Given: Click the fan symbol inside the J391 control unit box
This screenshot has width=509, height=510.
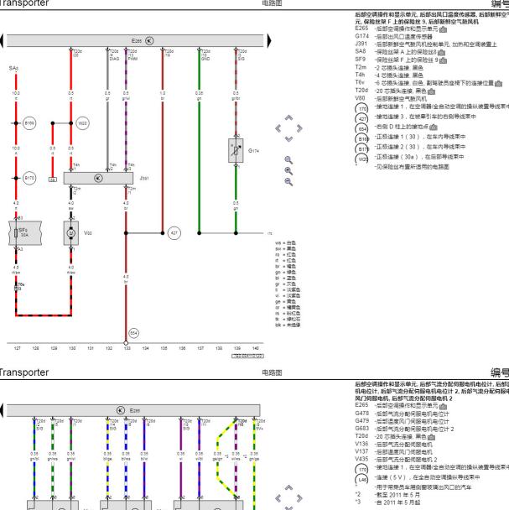Looking at the screenshot, I should pos(98,178).
